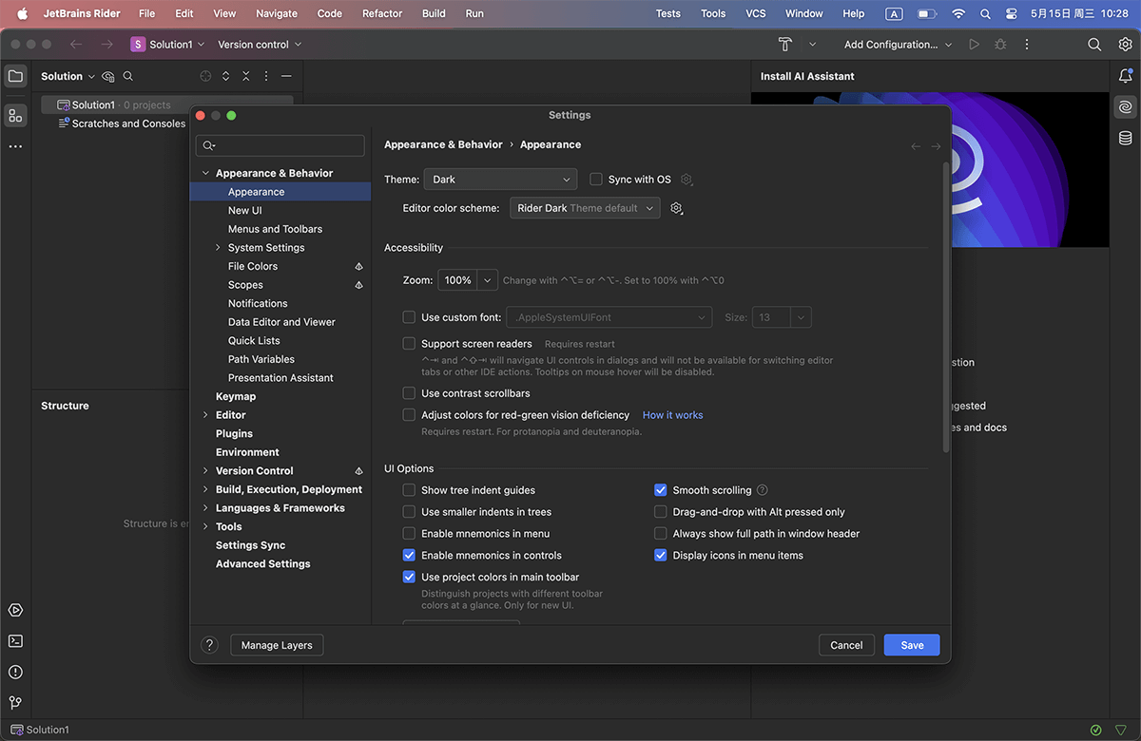Viewport: 1141px width, 741px height.
Task: Open the Notifications bell icon
Action: coord(1126,76)
